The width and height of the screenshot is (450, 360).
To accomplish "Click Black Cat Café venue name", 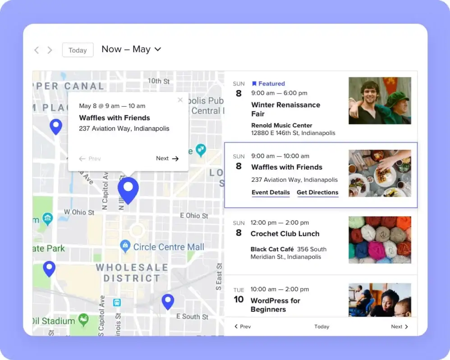I will click(272, 249).
